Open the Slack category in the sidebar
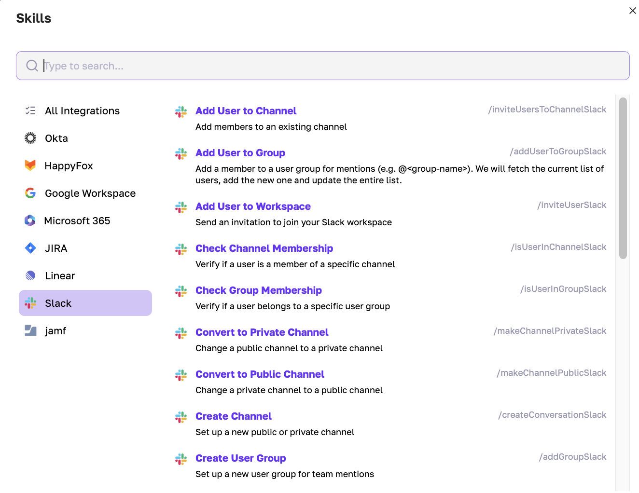Viewport: 639px width, 493px height. tap(58, 303)
